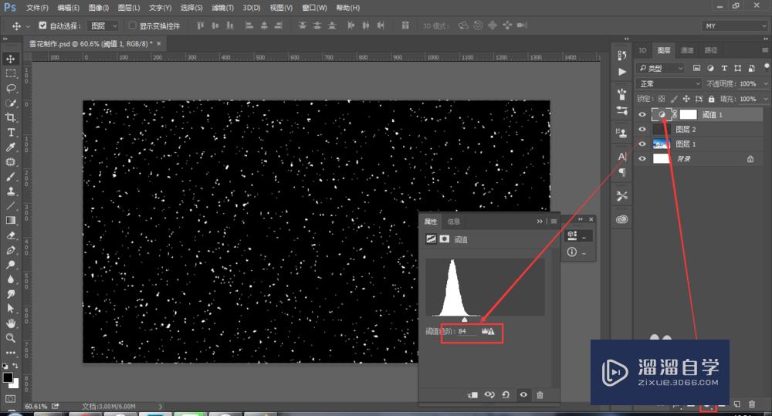The height and width of the screenshot is (416, 772).
Task: Open the opacity (不透明度) slider dropdown
Action: [x=766, y=83]
